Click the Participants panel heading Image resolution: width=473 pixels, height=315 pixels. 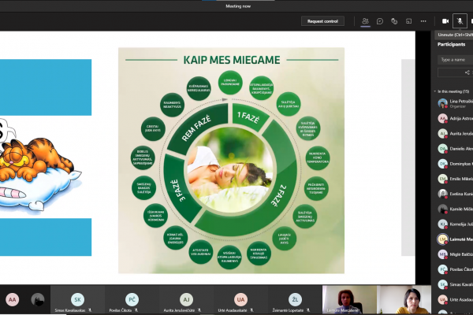click(451, 44)
